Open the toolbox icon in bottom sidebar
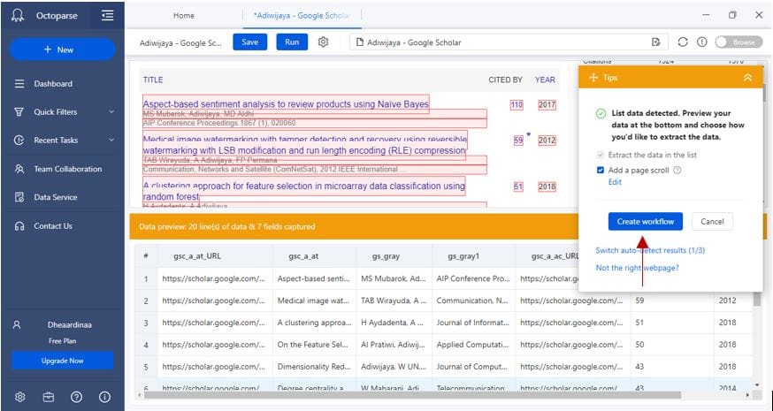773x411 pixels. coord(48,397)
